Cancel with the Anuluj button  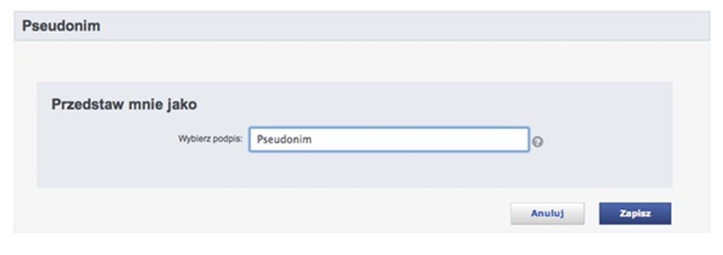[547, 213]
